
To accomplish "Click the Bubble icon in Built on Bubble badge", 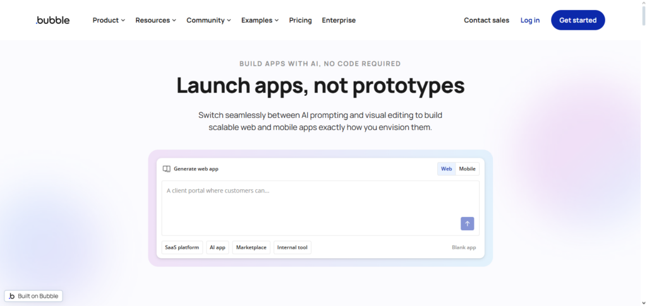I will click(12, 296).
